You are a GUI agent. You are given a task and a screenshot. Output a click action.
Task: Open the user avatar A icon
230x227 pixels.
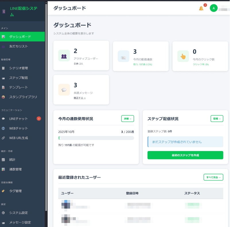(x=214, y=8)
